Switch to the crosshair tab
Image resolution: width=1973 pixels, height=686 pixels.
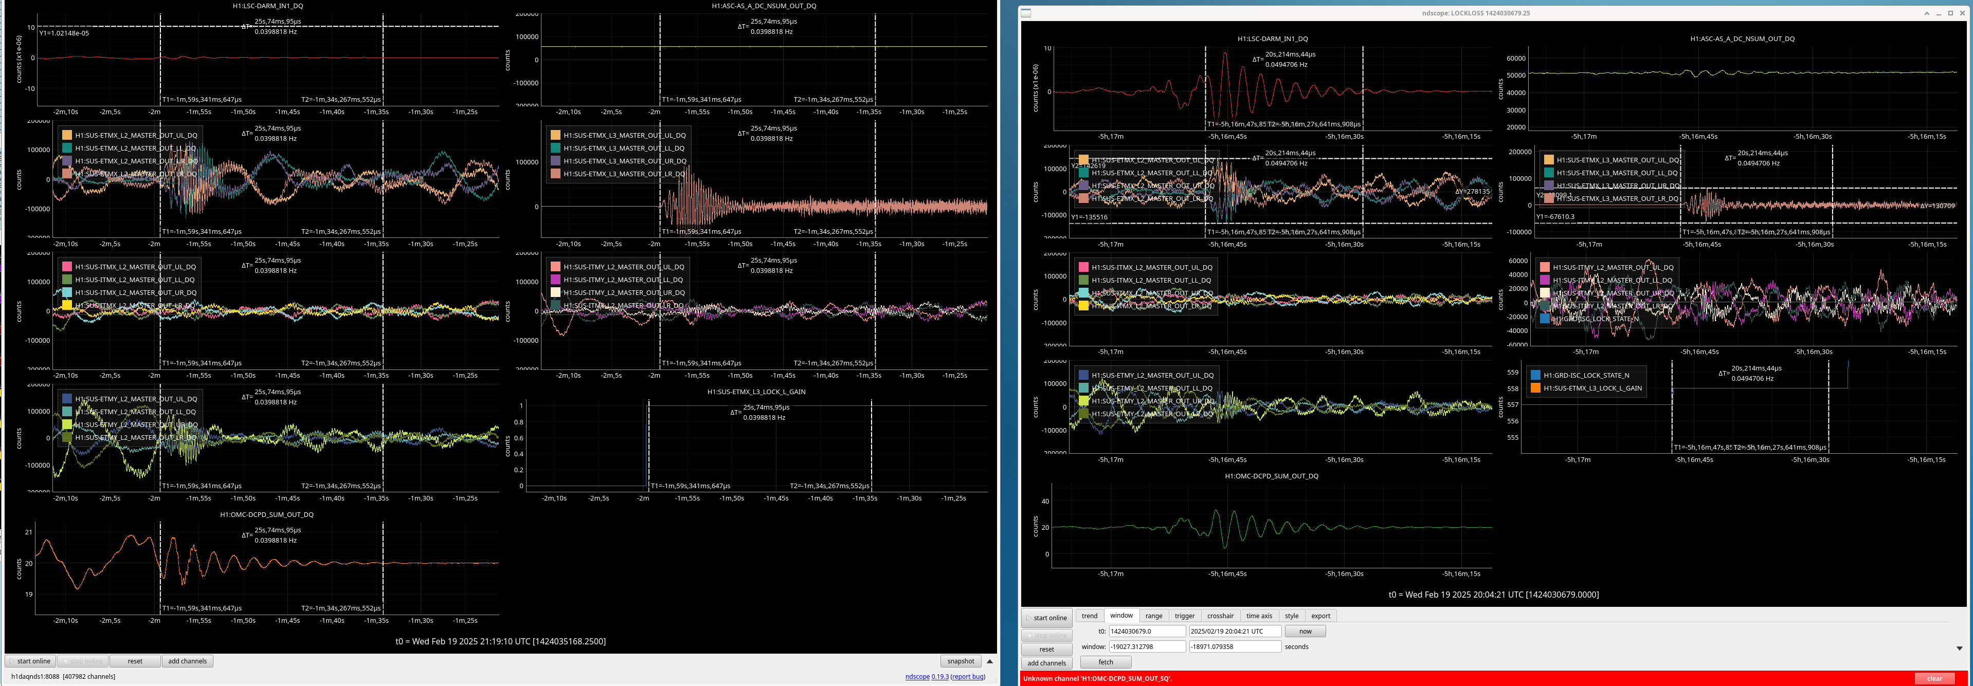(1220, 616)
